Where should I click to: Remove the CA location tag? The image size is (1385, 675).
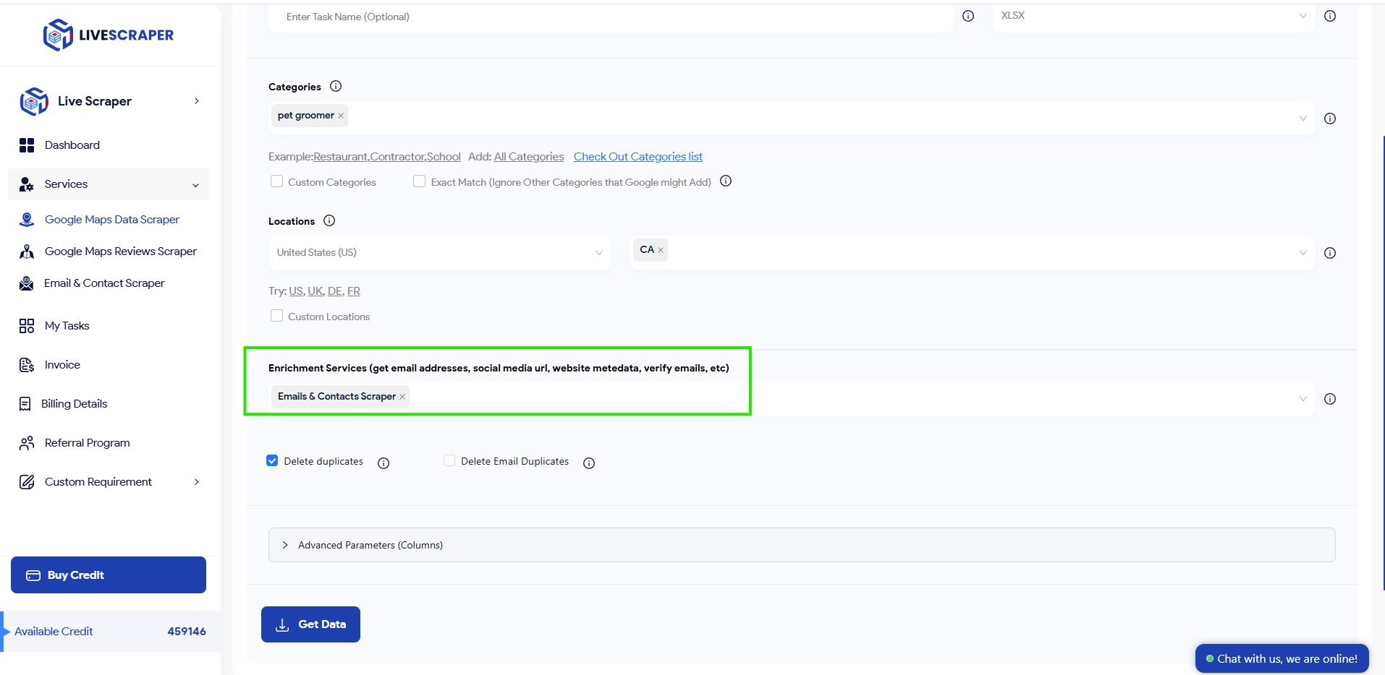tap(661, 250)
